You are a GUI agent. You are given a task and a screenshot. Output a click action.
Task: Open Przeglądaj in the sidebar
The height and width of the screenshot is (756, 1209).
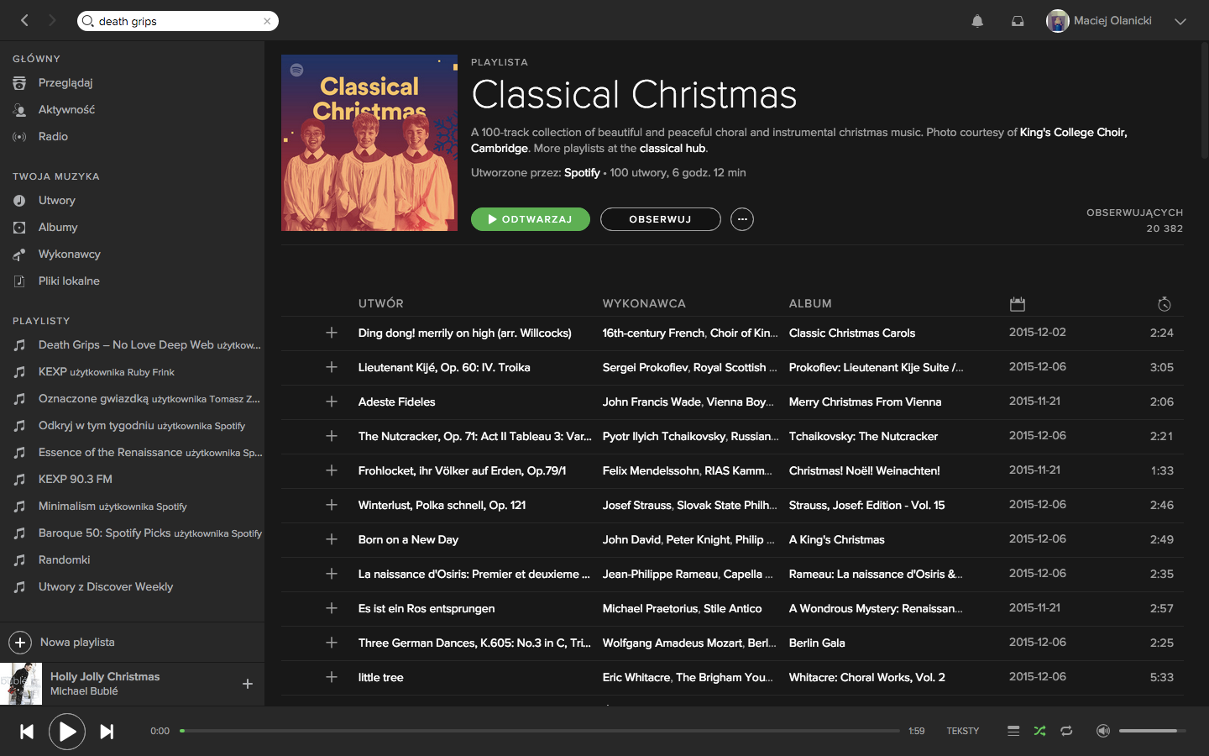point(65,82)
